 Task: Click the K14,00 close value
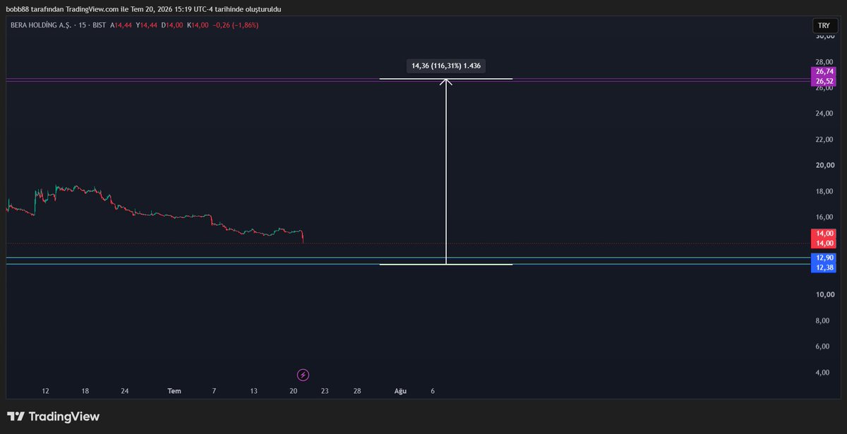tap(198, 25)
